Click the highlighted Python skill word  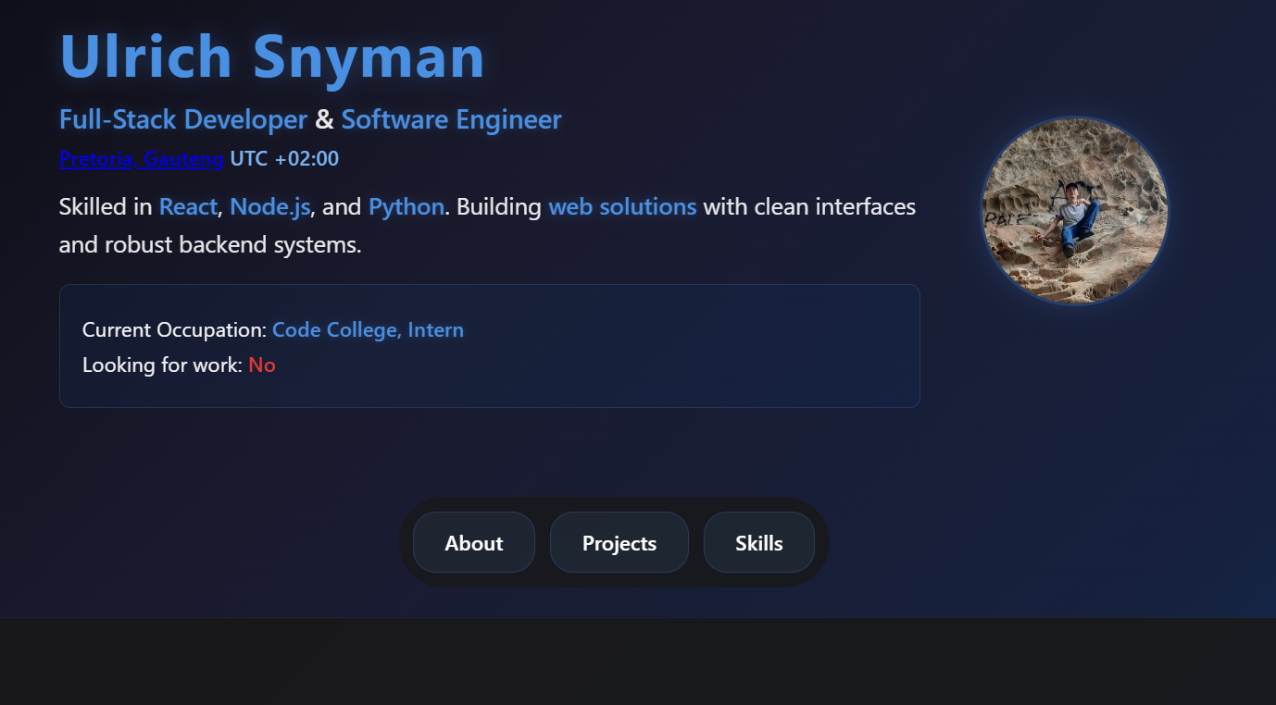(407, 206)
